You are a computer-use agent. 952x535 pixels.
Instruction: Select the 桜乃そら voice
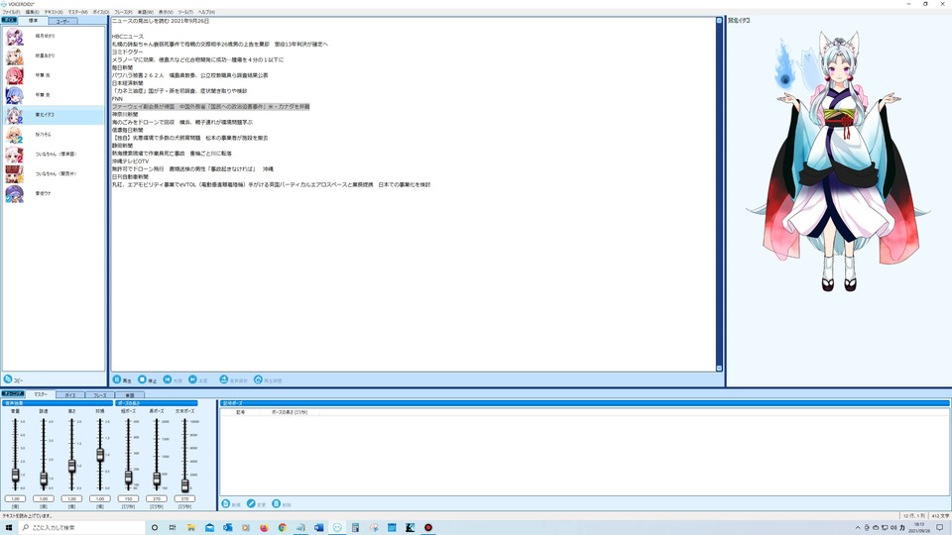click(x=54, y=135)
